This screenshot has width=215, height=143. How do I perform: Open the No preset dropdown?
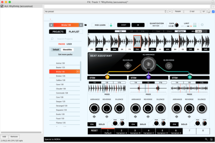pos(106,12)
